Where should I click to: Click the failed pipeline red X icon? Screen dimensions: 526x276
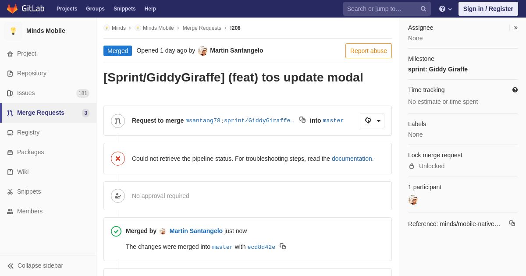[118, 159]
